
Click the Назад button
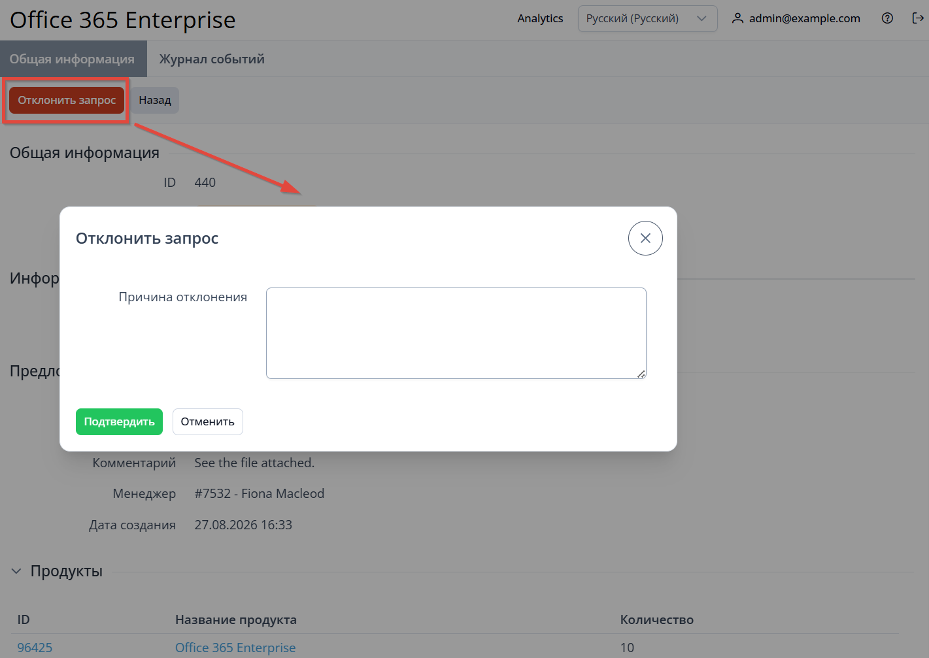click(x=155, y=100)
